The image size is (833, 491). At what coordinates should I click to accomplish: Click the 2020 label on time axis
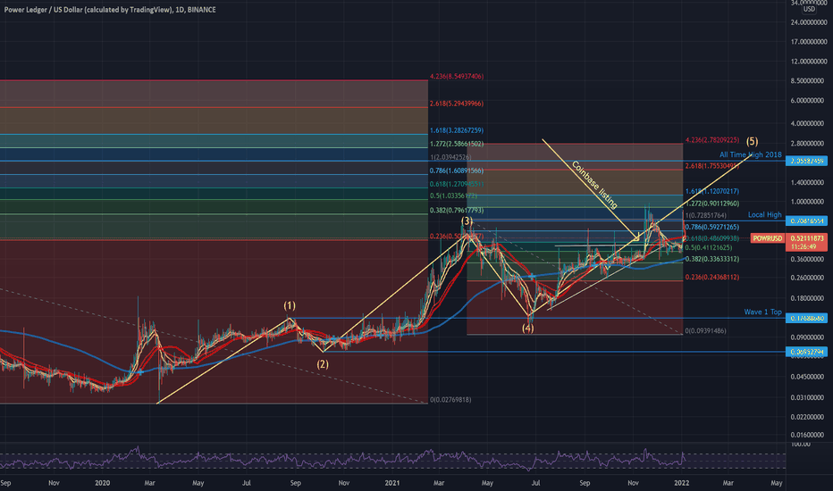pos(102,483)
